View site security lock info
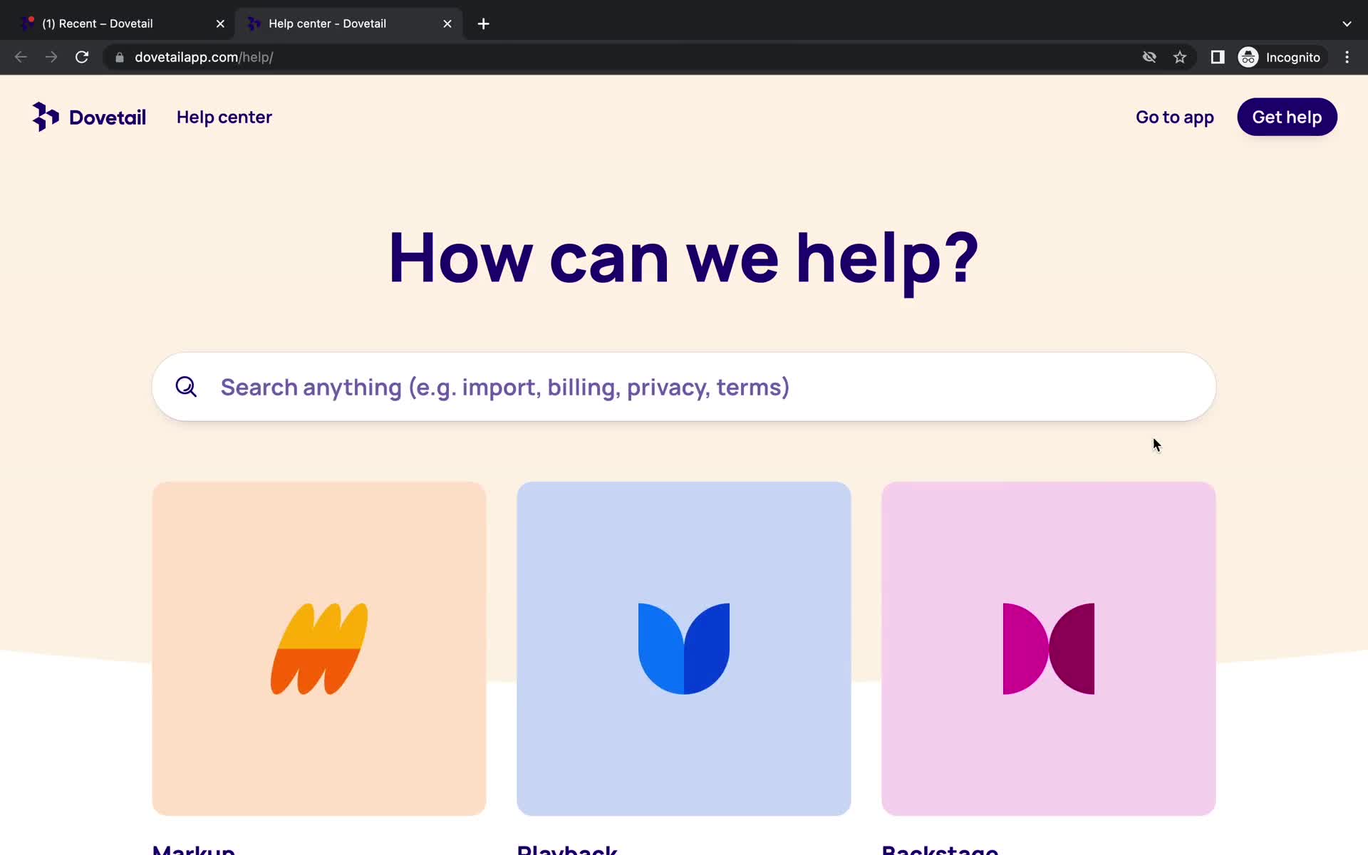Viewport: 1368px width, 855px height. (120, 57)
